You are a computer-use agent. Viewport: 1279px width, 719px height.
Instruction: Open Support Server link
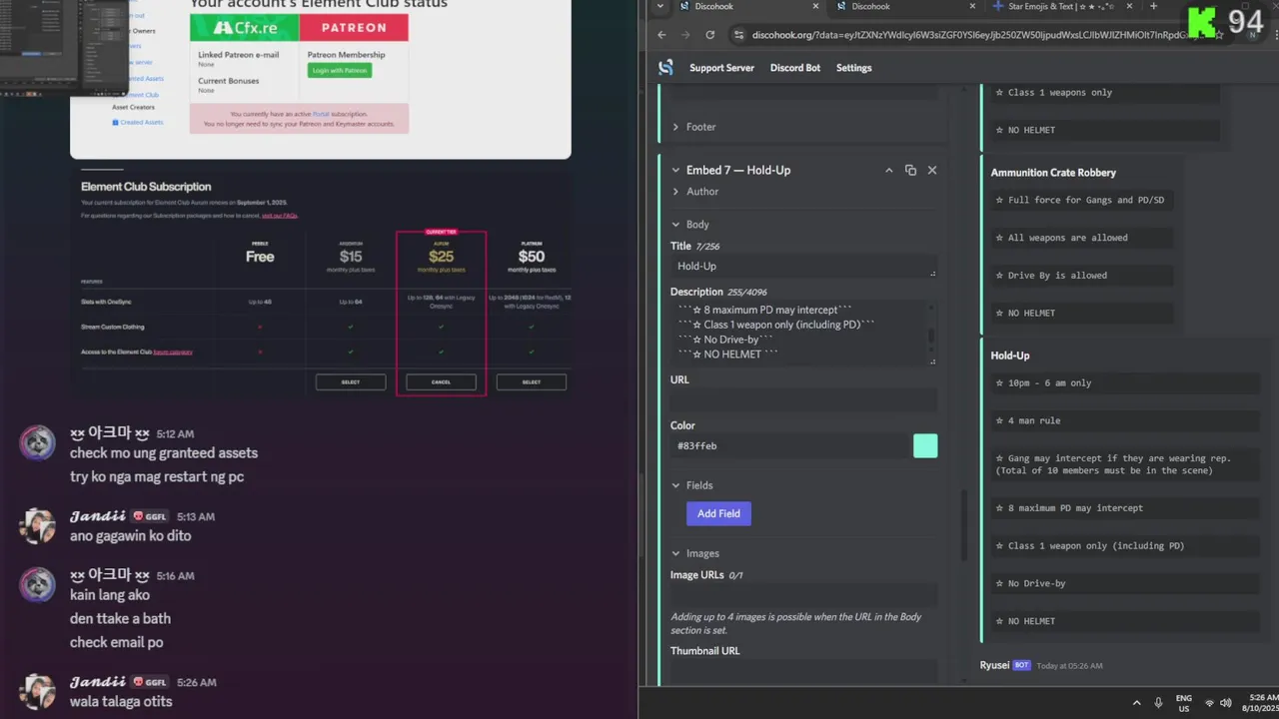click(x=721, y=68)
